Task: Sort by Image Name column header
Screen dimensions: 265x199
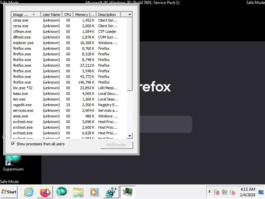Action: click(x=26, y=15)
